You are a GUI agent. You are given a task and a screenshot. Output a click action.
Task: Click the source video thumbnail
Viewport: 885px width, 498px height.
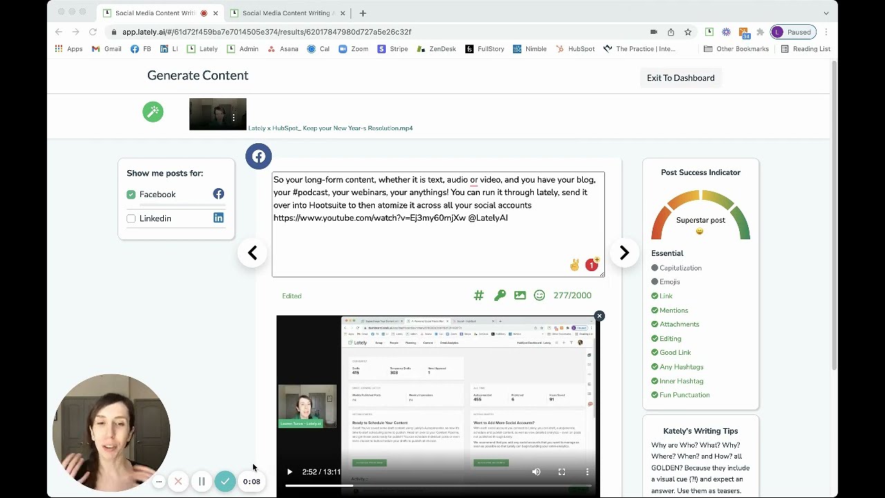pos(218,114)
